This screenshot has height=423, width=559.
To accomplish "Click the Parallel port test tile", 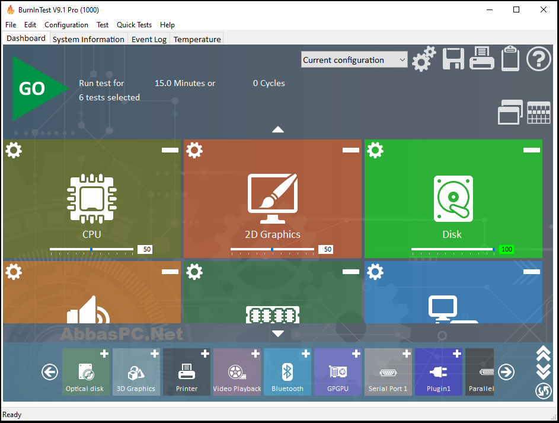I will point(480,371).
